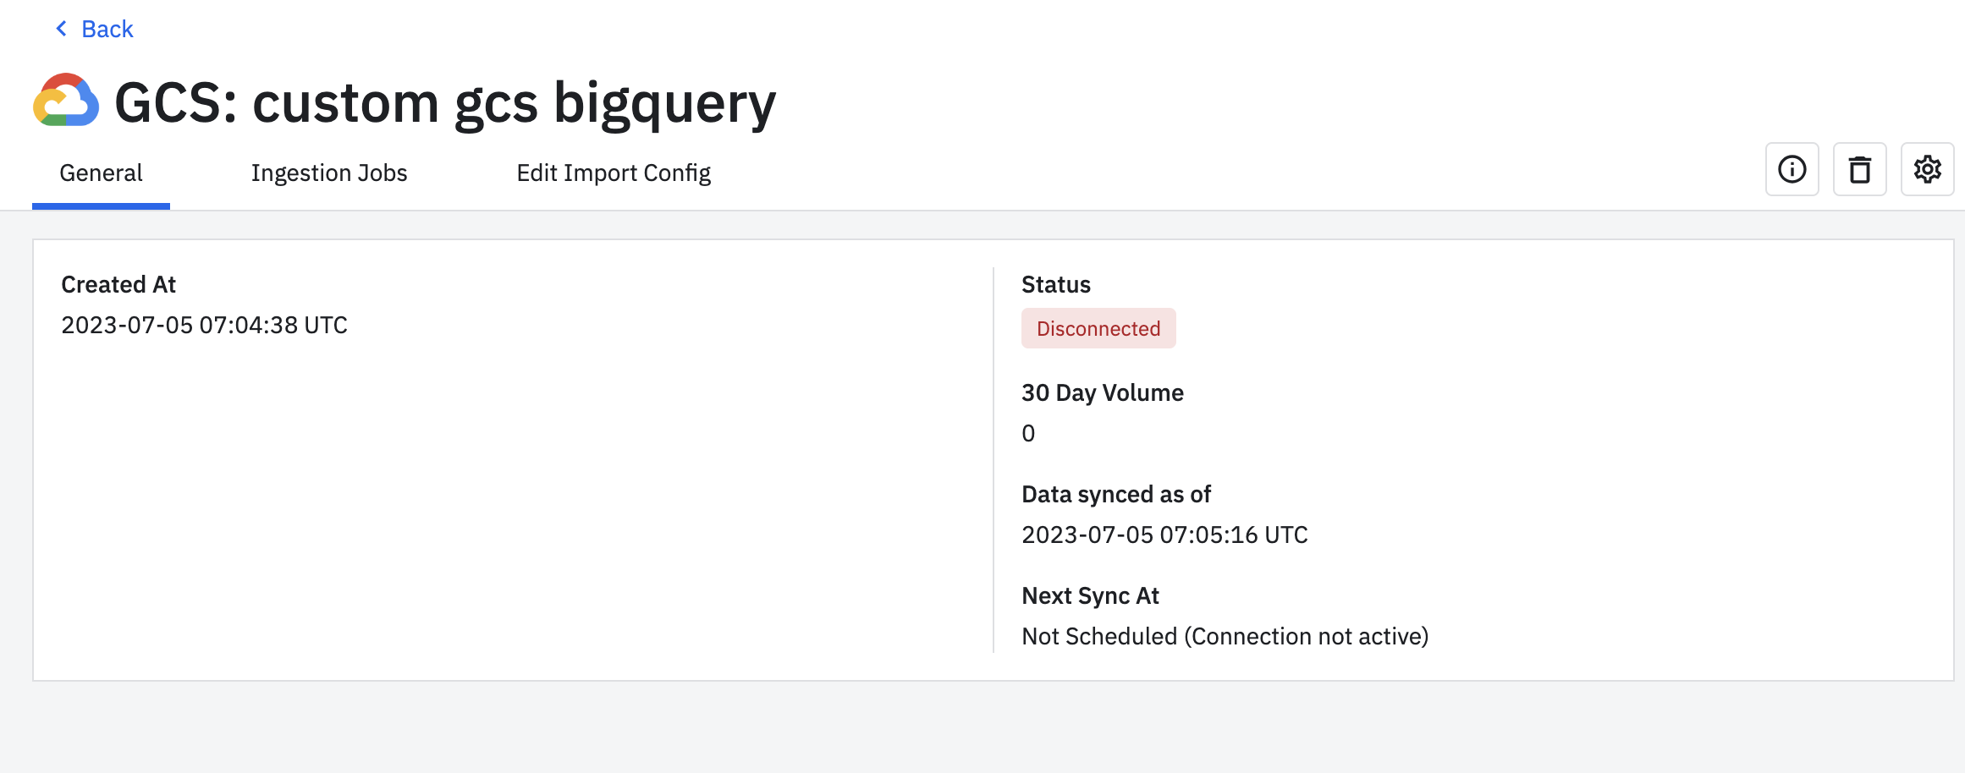
Task: Click the 'Data synced as of' label
Action: [x=1115, y=494]
